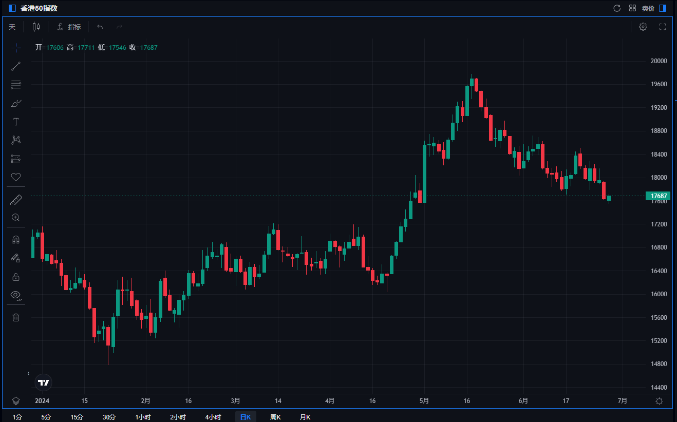Hide all drawings with eye icon

click(x=16, y=295)
